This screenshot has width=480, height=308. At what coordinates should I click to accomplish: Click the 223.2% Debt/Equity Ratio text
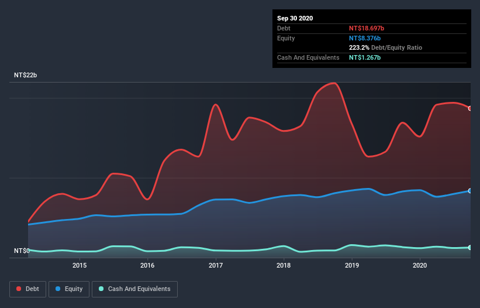click(385, 48)
